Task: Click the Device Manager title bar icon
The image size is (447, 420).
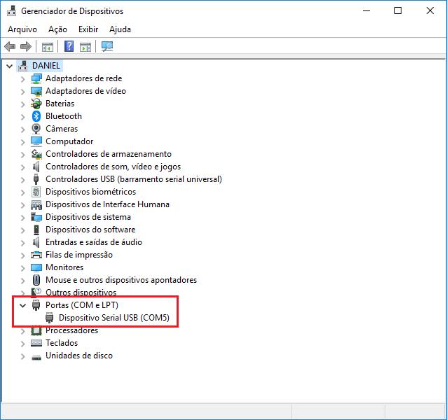Action: 12,10
